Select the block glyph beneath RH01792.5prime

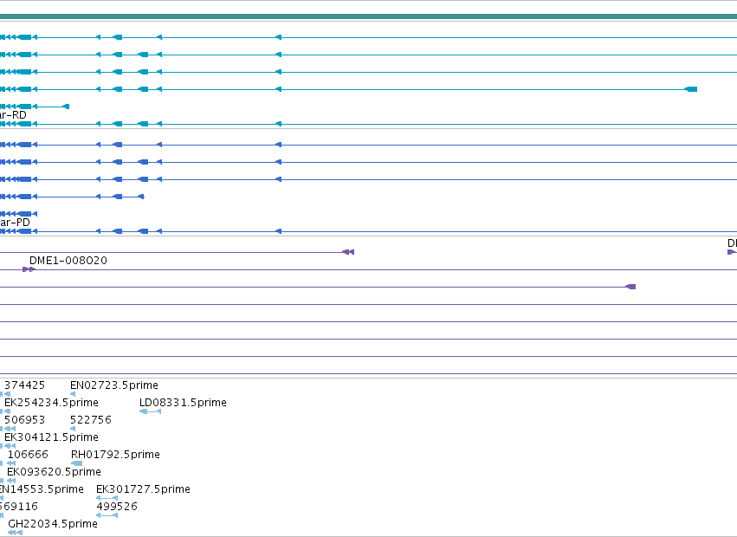76,463
